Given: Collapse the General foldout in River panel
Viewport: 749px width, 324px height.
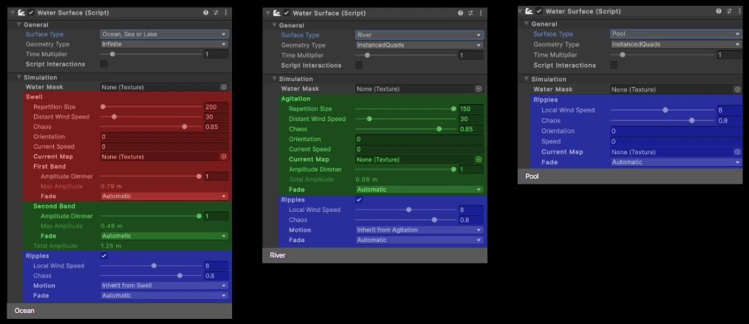Looking at the screenshot, I should 274,25.
